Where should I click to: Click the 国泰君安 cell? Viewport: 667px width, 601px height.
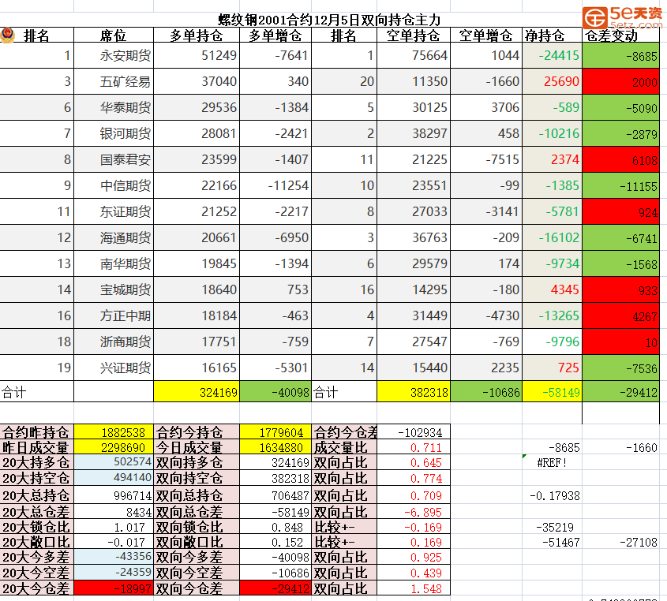tap(114, 159)
